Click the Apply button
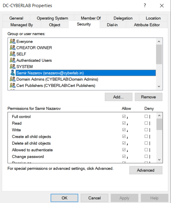The image size is (171, 203). click(x=124, y=198)
